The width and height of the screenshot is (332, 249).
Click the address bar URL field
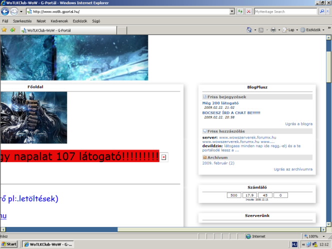tap(127, 11)
